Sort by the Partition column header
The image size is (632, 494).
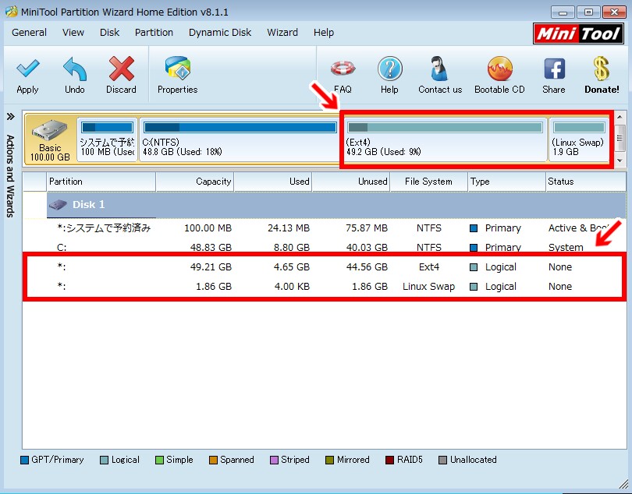coord(101,182)
